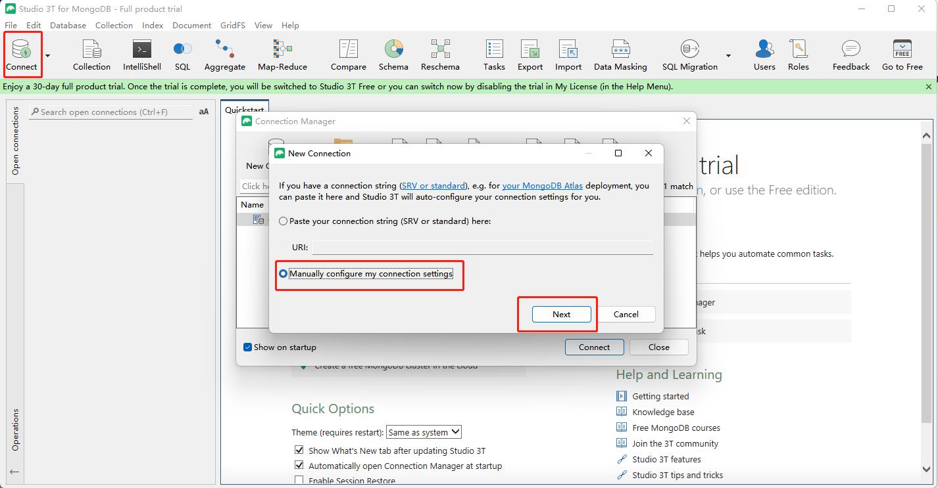
Task: Toggle 'Show What's New tab after updating' checkbox
Action: point(299,451)
